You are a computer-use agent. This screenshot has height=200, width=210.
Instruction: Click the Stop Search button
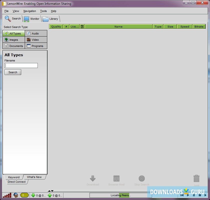[x=142, y=180]
